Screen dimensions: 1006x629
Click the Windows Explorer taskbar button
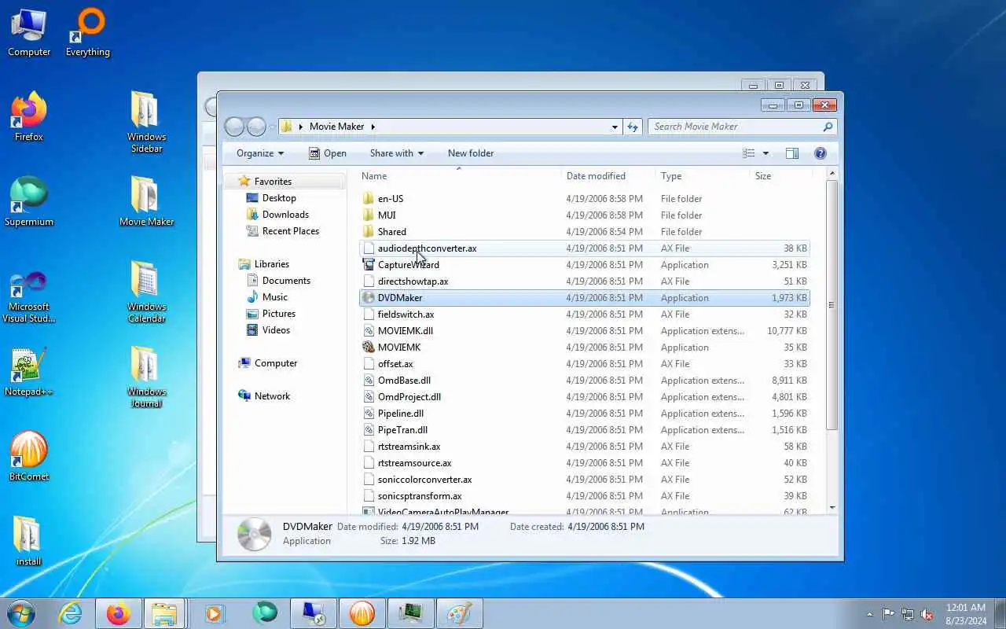pyautogui.click(x=164, y=613)
